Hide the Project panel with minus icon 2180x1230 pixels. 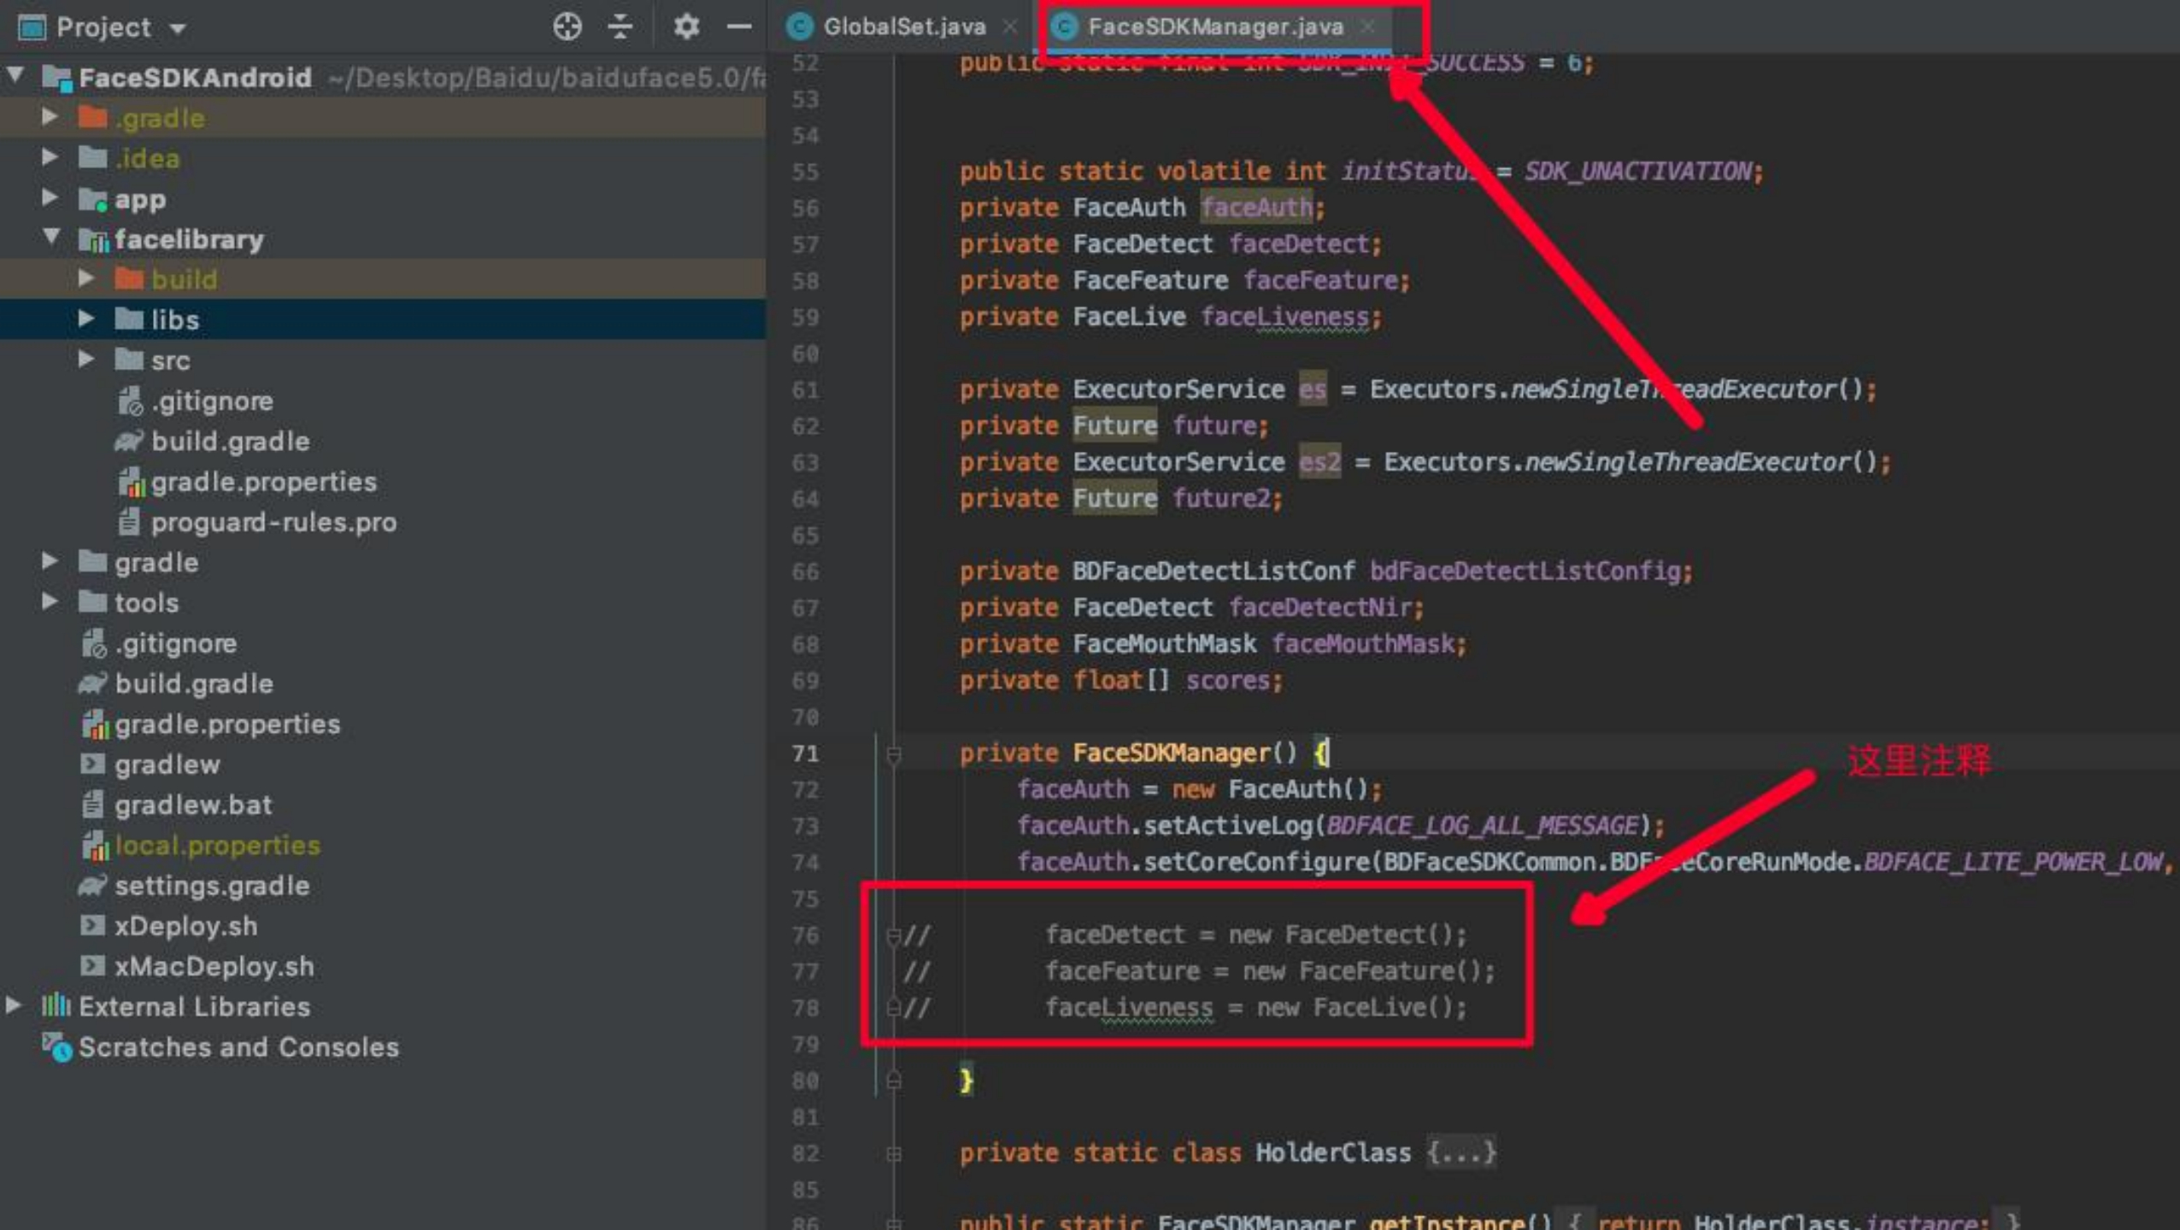[738, 26]
